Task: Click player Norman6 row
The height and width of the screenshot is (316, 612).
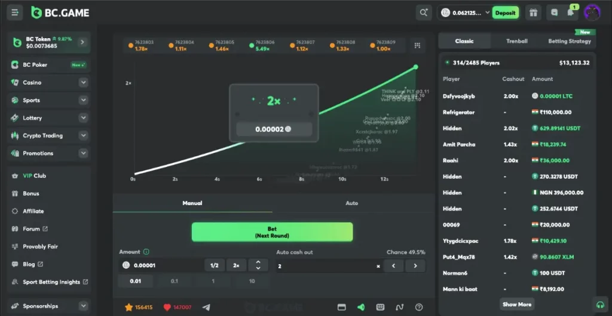Action: [517, 273]
